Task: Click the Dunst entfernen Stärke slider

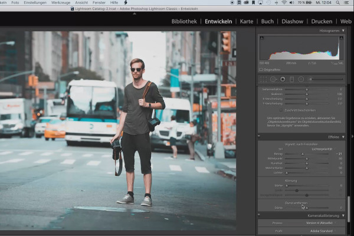Action: (x=306, y=207)
